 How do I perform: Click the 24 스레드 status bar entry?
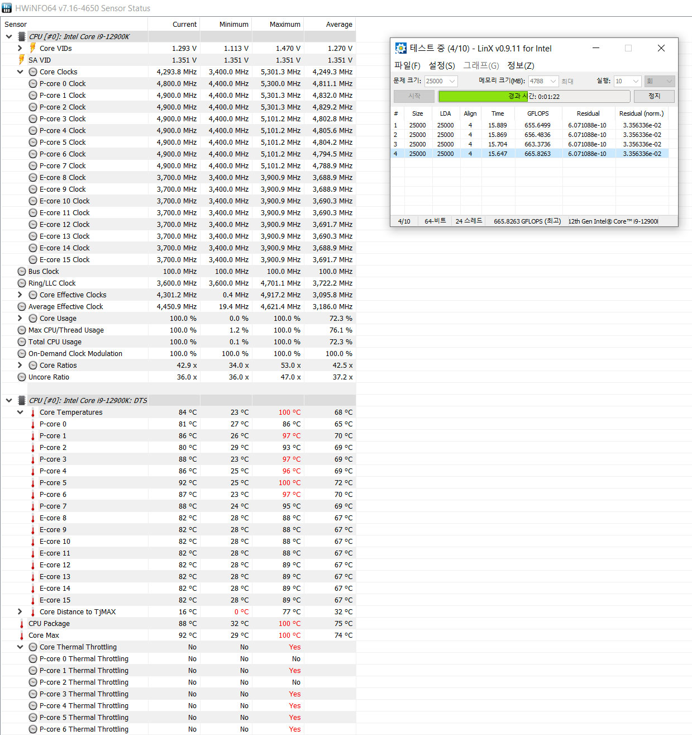(469, 221)
